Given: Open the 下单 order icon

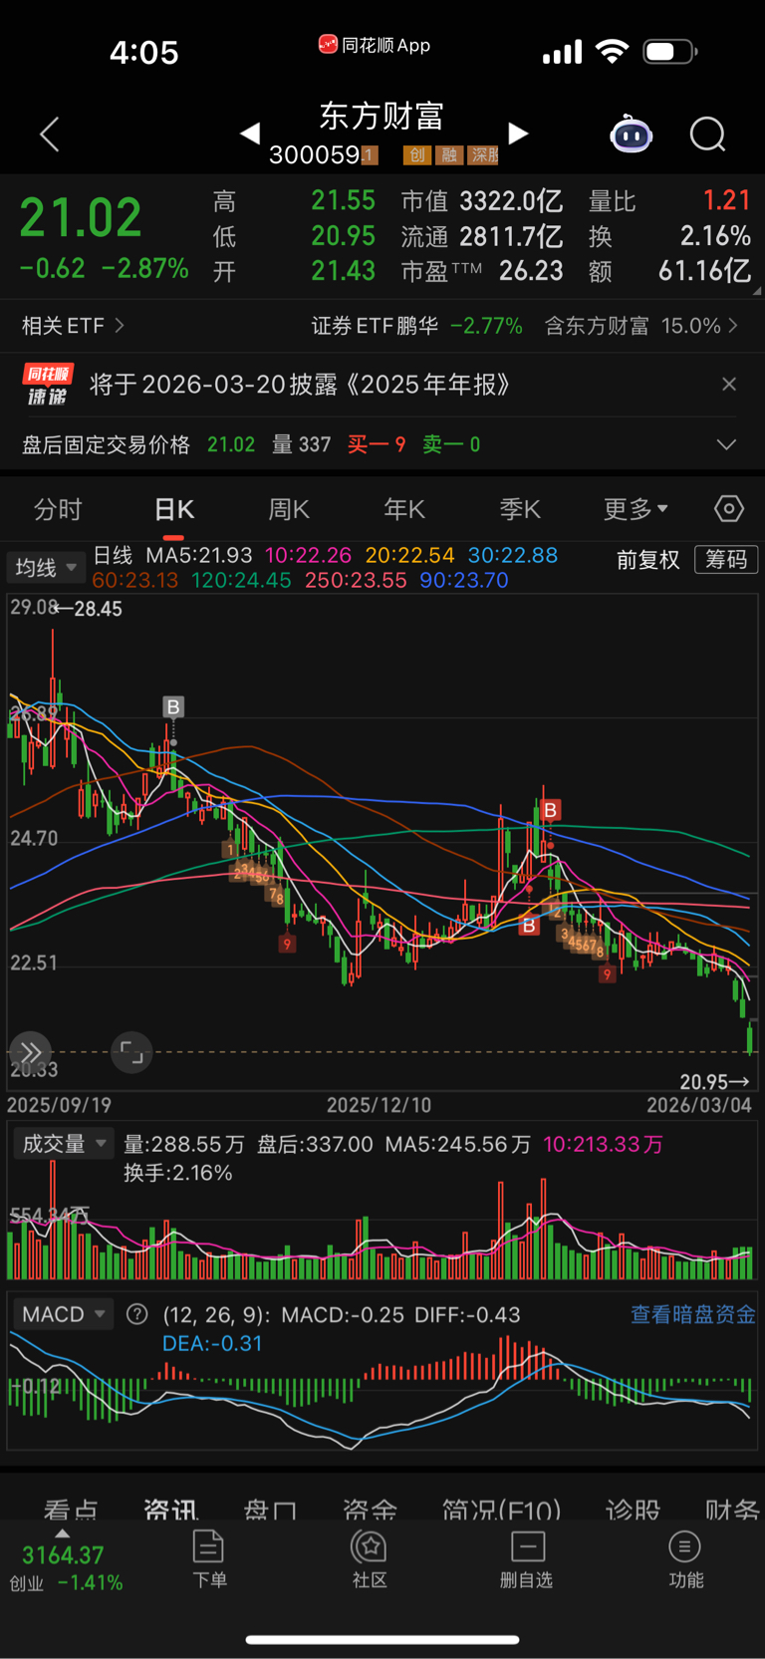Looking at the screenshot, I should [x=209, y=1559].
